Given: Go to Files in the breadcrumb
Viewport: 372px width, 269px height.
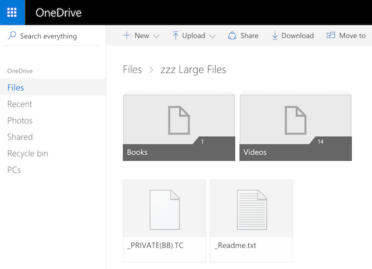Looking at the screenshot, I should 133,70.
